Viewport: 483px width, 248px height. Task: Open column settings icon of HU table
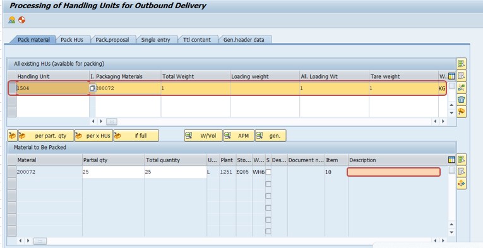point(451,76)
